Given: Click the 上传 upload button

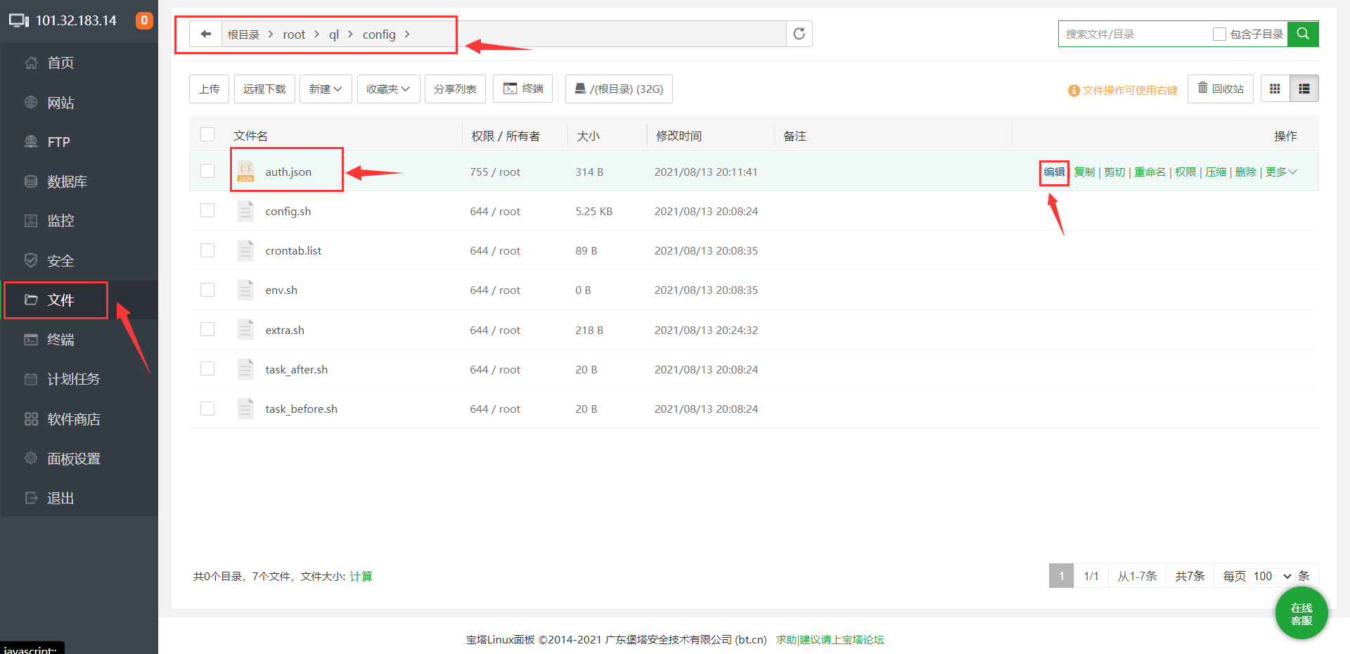Looking at the screenshot, I should (209, 89).
